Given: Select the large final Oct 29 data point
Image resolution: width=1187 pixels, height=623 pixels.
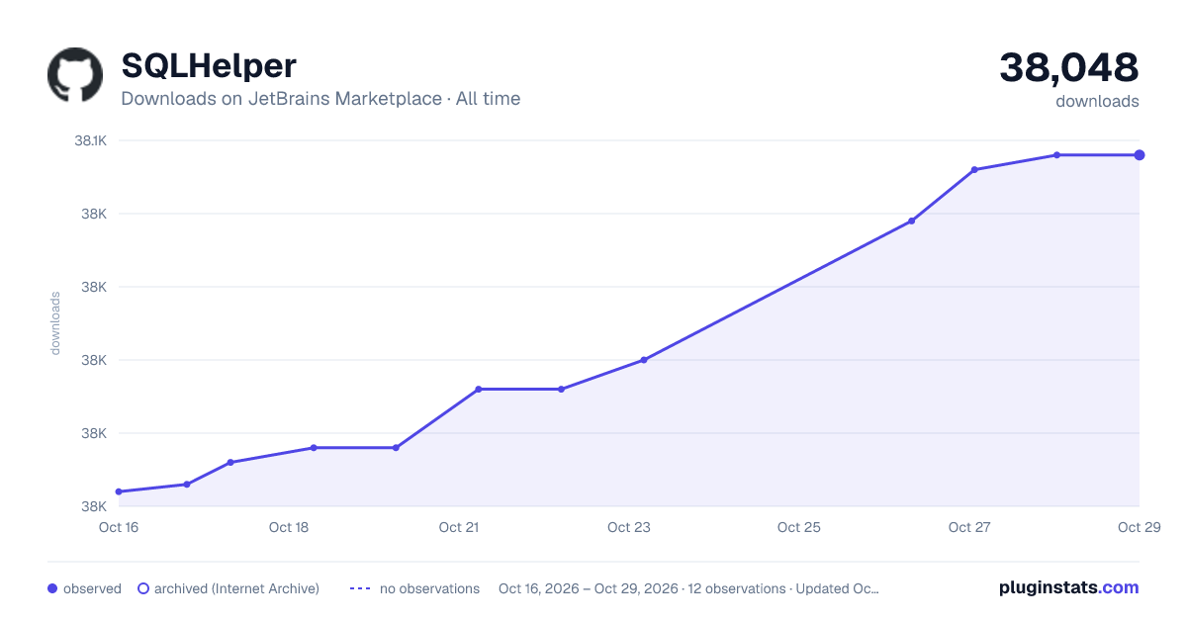Looking at the screenshot, I should (x=1140, y=155).
